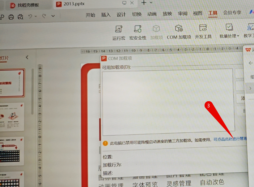The height and width of the screenshot is (187, 254).
Task: Click the WPS logo in right panel
Action: click(x=248, y=50)
